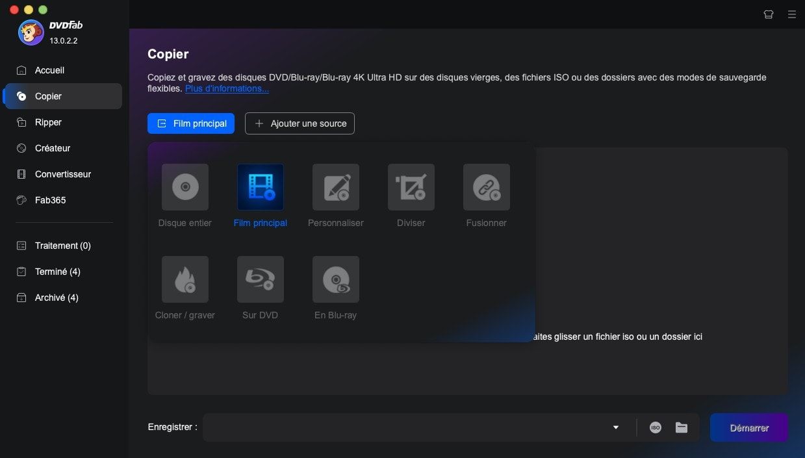Click the Cloner / graver label
This screenshot has width=805, height=458.
(185, 315)
